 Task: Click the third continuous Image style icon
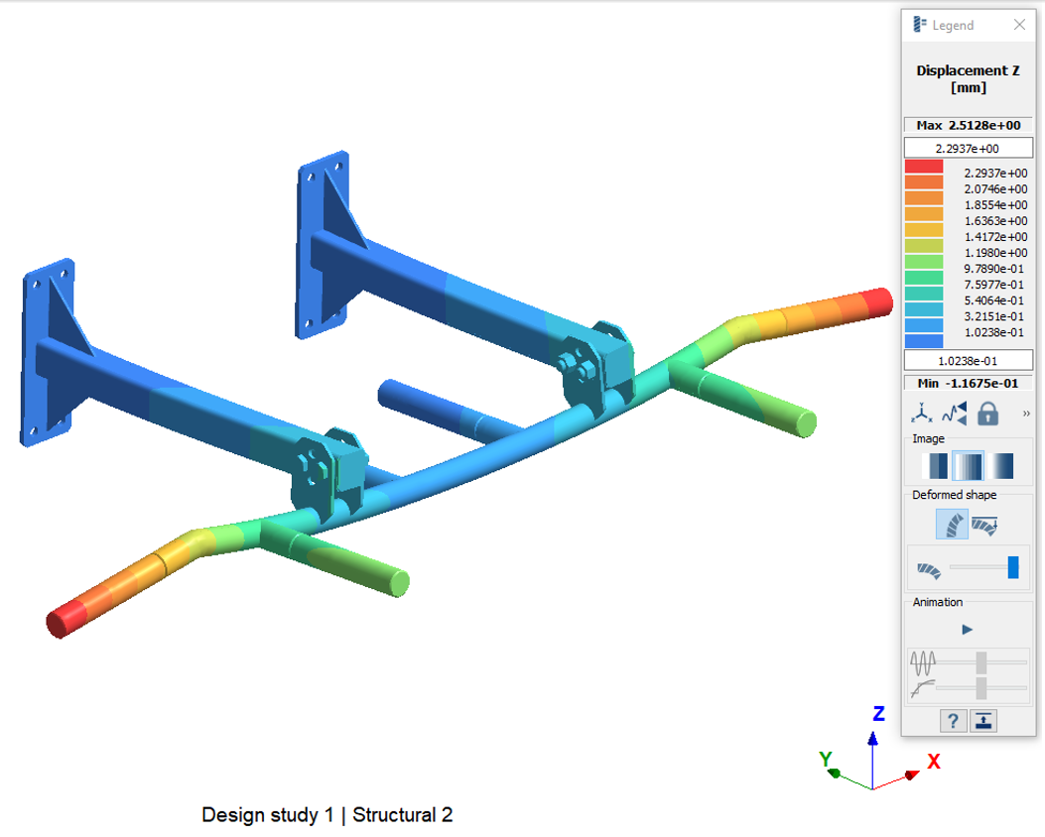(x=1001, y=465)
